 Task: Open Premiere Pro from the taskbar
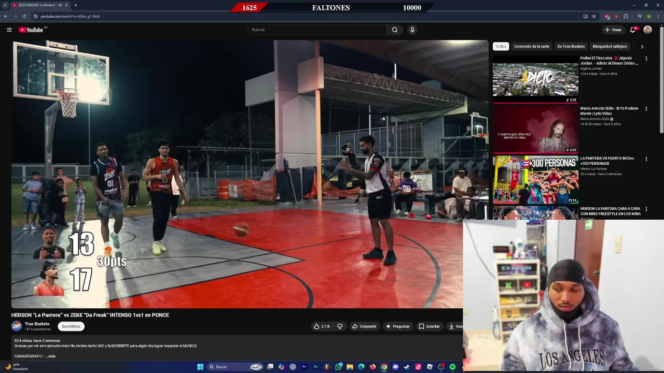(304, 367)
